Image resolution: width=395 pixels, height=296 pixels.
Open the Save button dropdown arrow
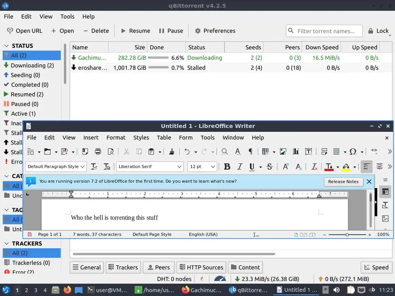(x=73, y=152)
